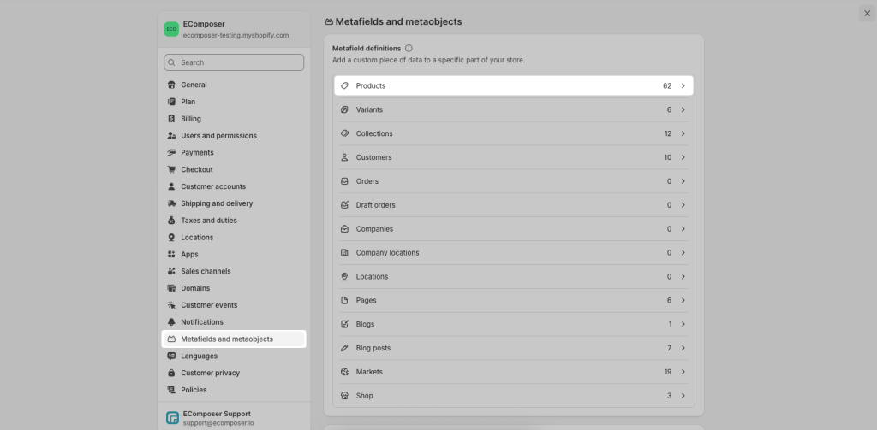Image resolution: width=877 pixels, height=430 pixels.
Task: Click the Products tag icon
Action: pyautogui.click(x=344, y=86)
